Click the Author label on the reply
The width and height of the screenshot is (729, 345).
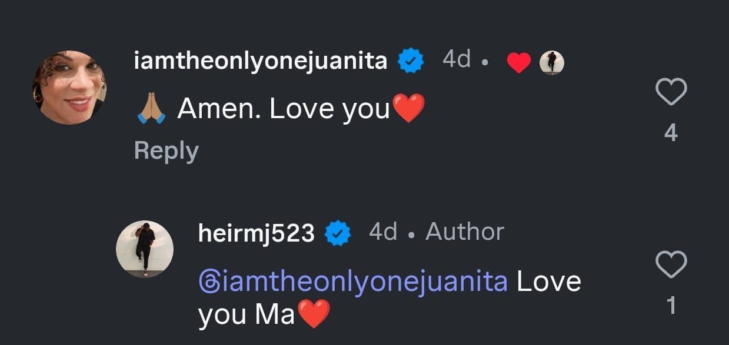[x=465, y=232]
